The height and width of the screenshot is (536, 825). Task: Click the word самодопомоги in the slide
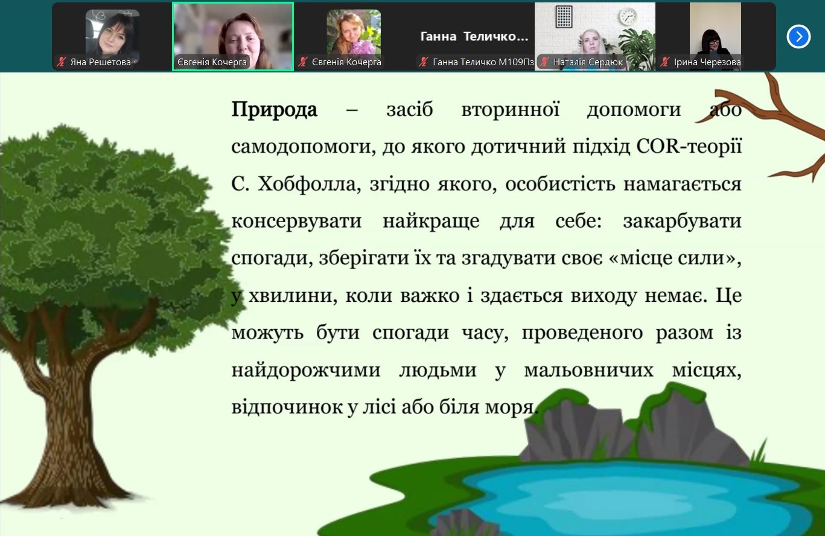pos(302,148)
